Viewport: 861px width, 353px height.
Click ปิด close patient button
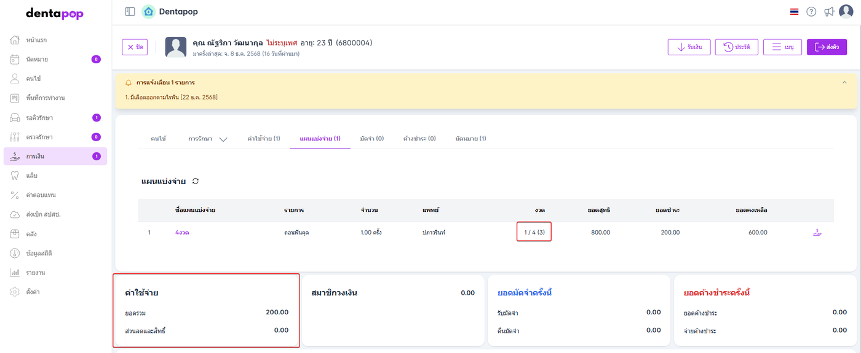pos(135,47)
